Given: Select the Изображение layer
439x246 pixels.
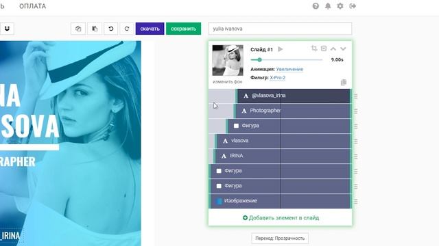Looking at the screenshot, I should click(x=280, y=201).
